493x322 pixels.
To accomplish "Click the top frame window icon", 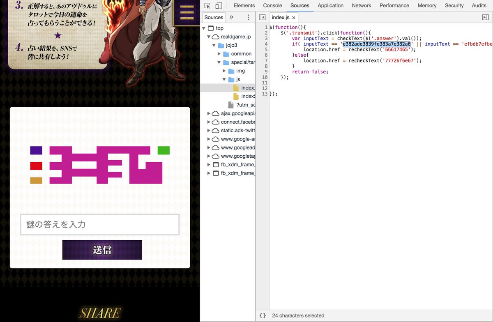I will point(211,28).
